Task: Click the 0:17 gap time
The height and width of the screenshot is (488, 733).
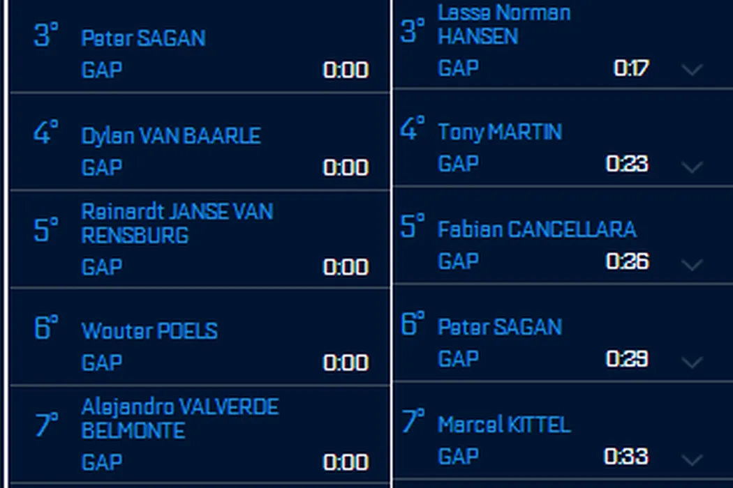Action: pyautogui.click(x=631, y=68)
